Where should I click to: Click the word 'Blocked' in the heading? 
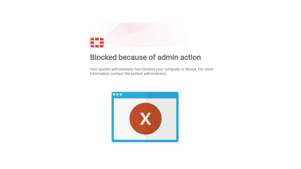[103, 57]
